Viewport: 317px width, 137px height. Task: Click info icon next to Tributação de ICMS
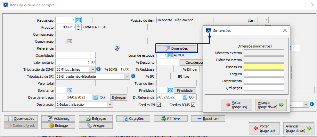pos(99,69)
